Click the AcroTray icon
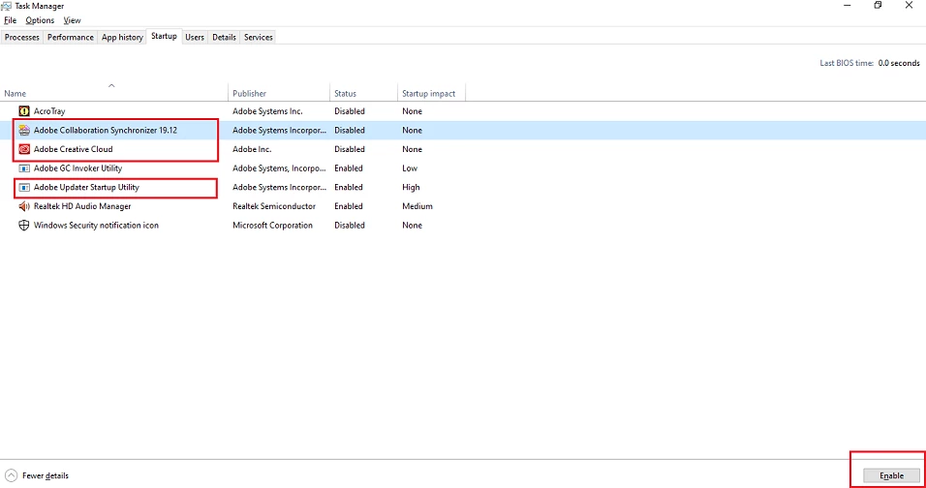The height and width of the screenshot is (488, 926). [x=24, y=111]
